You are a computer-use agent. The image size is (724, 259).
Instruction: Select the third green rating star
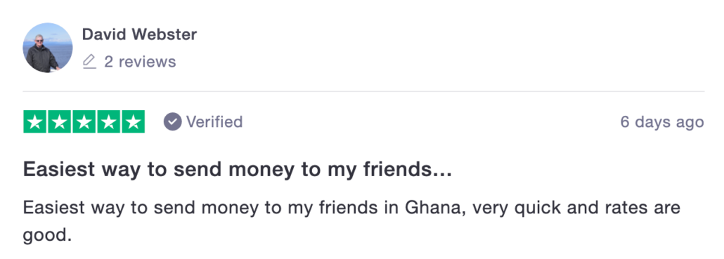point(84,121)
